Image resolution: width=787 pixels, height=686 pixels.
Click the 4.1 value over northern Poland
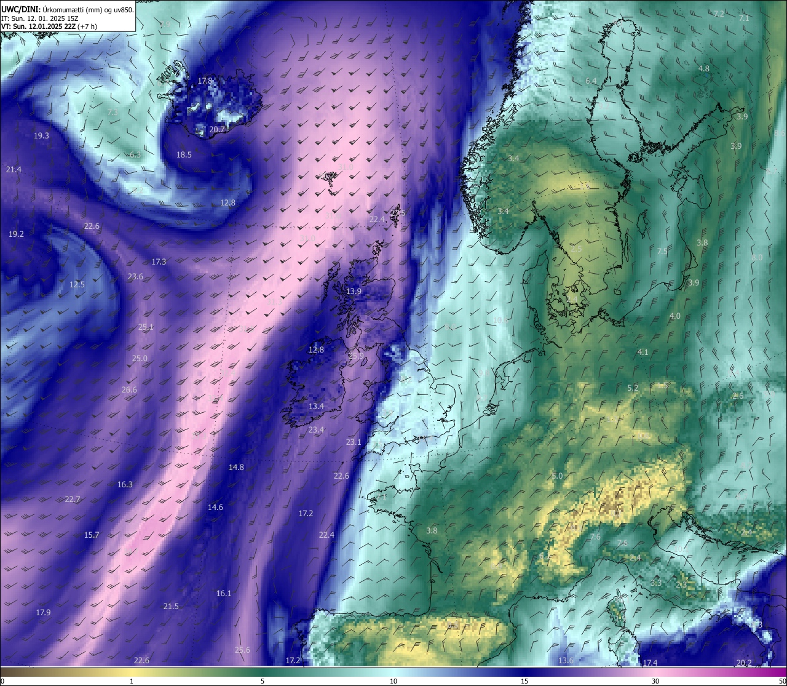[643, 353]
